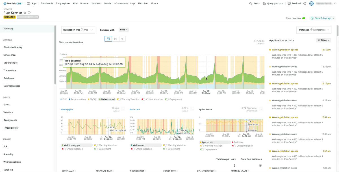Open the Error rate chart link

(x=134, y=110)
